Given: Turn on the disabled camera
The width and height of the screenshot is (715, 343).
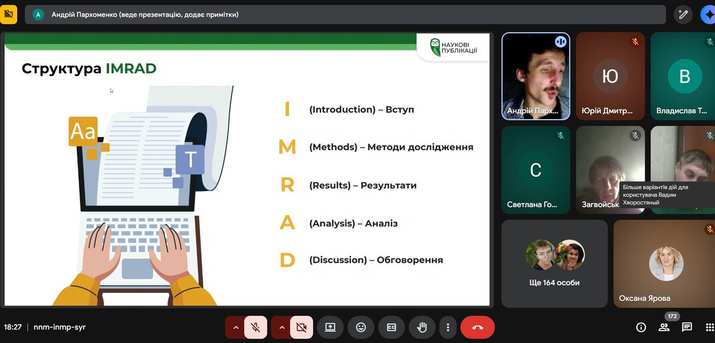Looking at the screenshot, I should [x=301, y=327].
